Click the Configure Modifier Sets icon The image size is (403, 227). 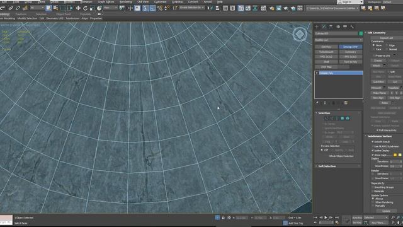346,103
